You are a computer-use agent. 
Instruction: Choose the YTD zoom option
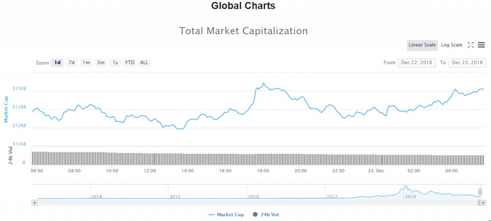[129, 63]
